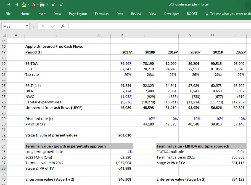251x185 pixels.
Task: Click the column width grid icon
Action: (x=43, y=5)
